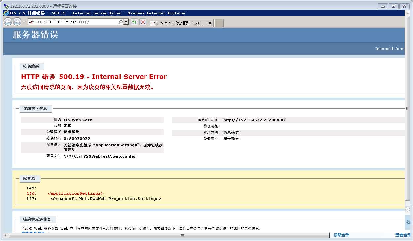Click the 错误代码 label
The width and height of the screenshot is (413, 241).
point(54,138)
